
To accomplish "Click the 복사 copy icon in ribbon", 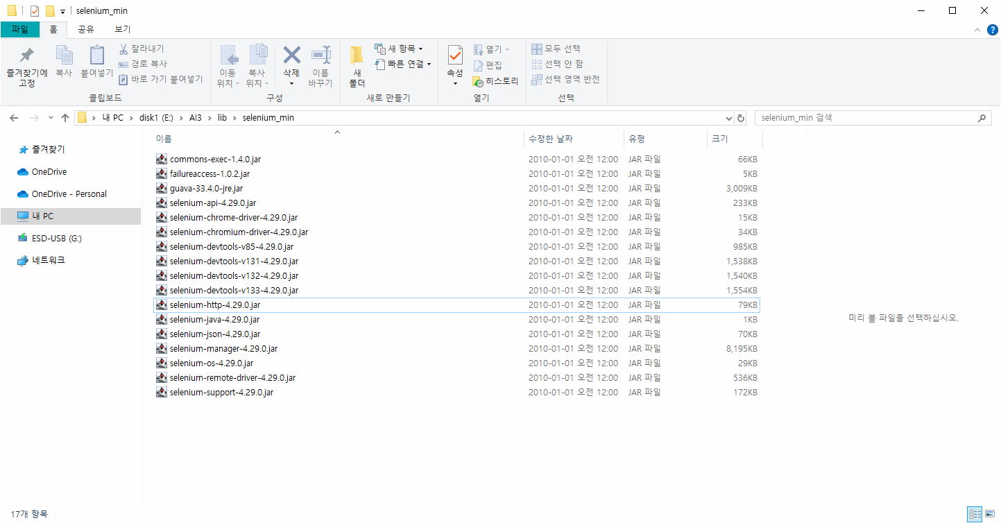I will (64, 55).
